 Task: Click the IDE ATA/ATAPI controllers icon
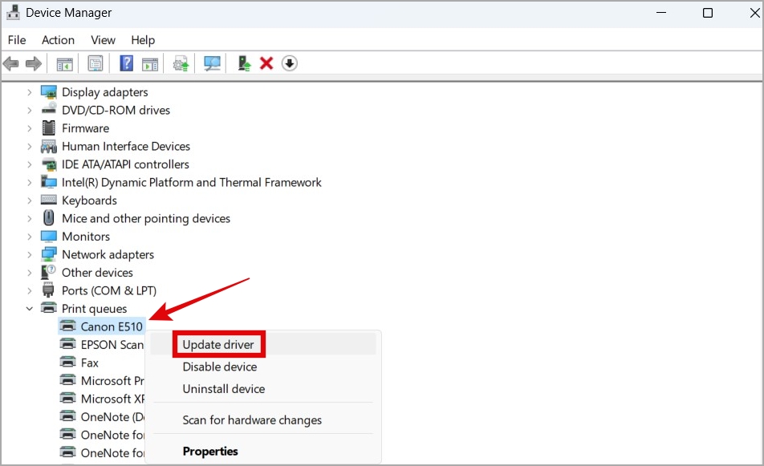pyautogui.click(x=49, y=164)
